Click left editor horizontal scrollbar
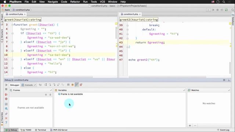Viewport: 235px width, 132px height. pos(53,77)
